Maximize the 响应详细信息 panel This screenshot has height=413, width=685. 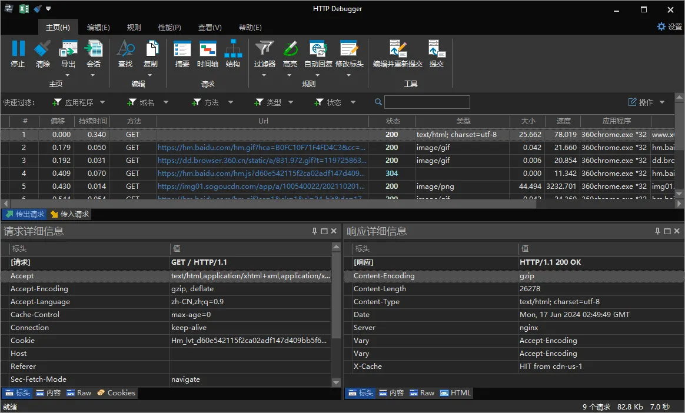(x=667, y=231)
